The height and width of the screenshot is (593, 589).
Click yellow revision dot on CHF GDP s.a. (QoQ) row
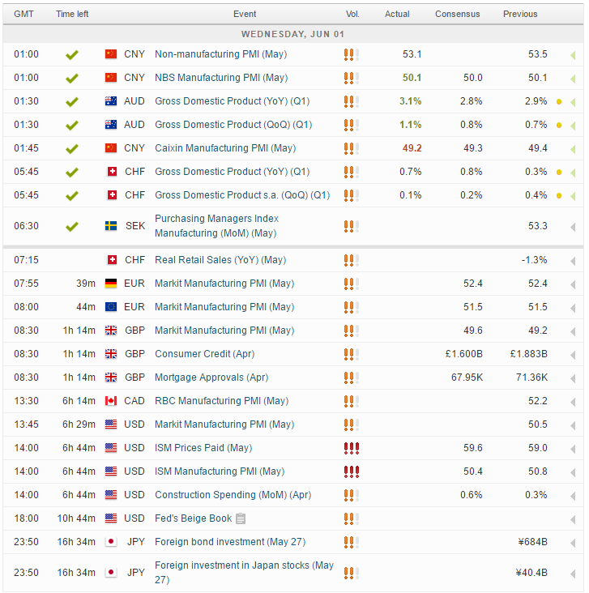(559, 195)
